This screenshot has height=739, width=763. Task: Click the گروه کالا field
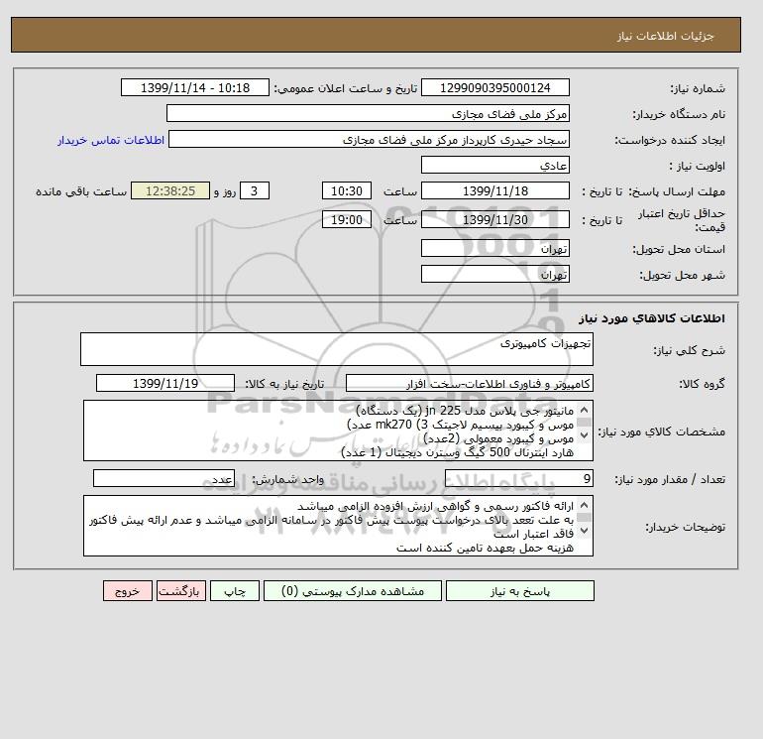click(469, 383)
